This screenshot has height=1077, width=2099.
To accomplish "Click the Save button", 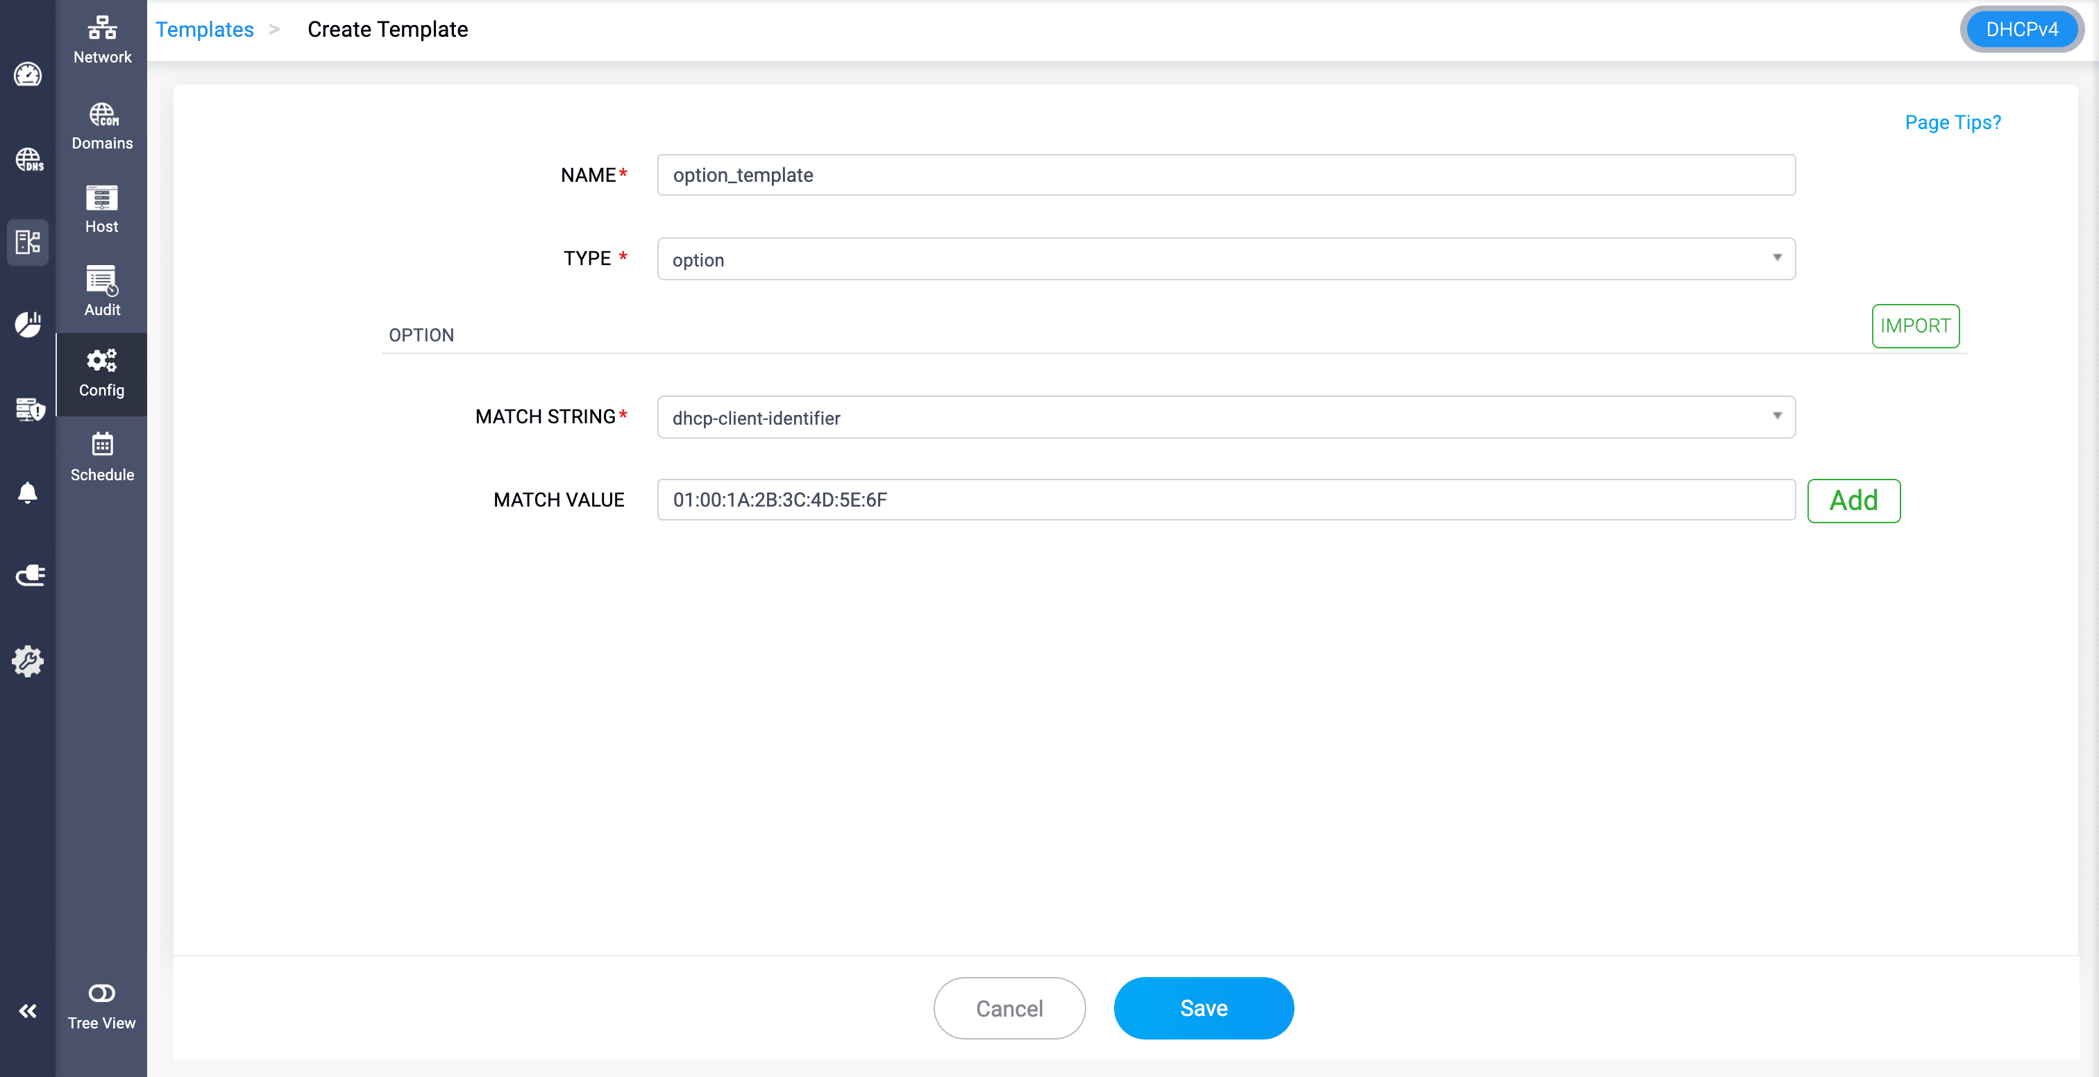I will [x=1203, y=1008].
